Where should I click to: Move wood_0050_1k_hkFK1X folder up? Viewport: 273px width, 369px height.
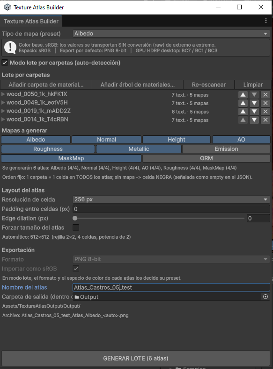(243, 95)
